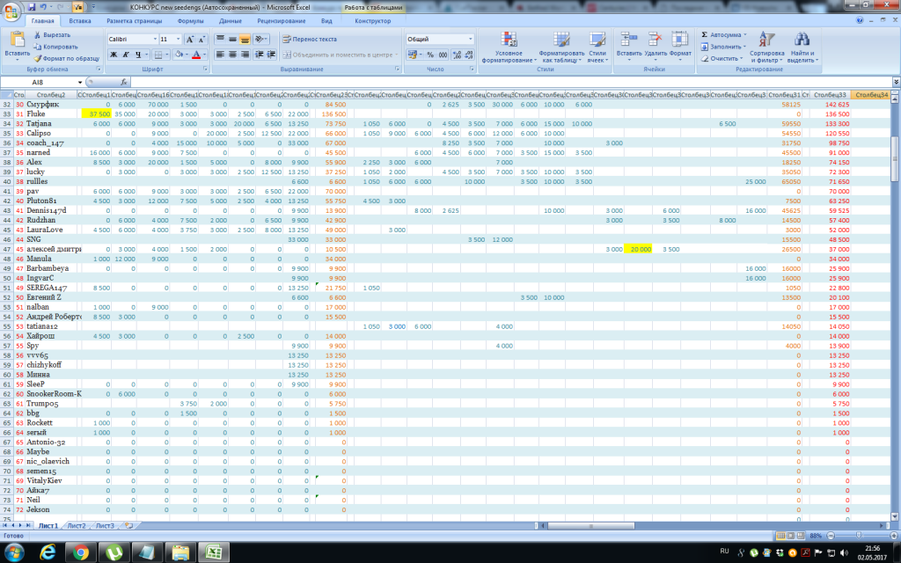Open uTorrent from the taskbar
Viewport: 901px width, 563px height.
point(114,552)
